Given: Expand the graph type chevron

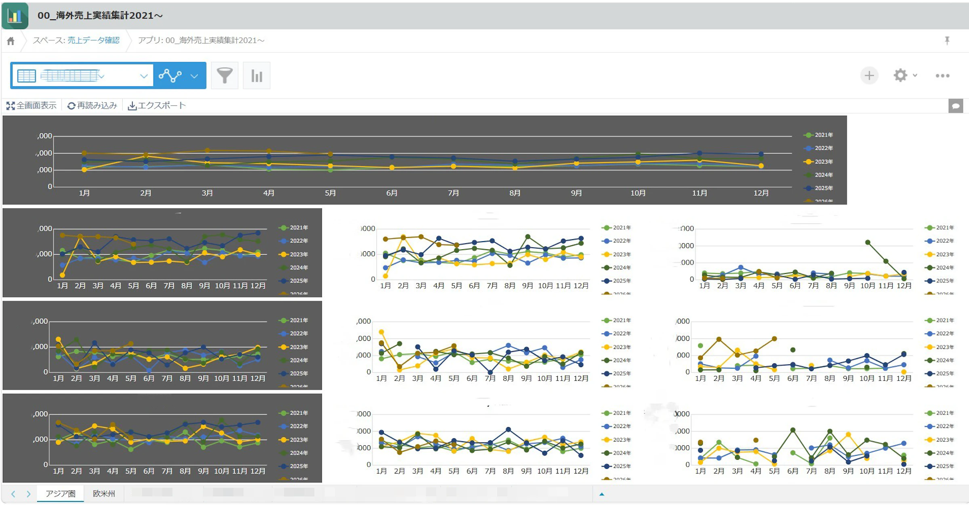Looking at the screenshot, I should point(194,76).
